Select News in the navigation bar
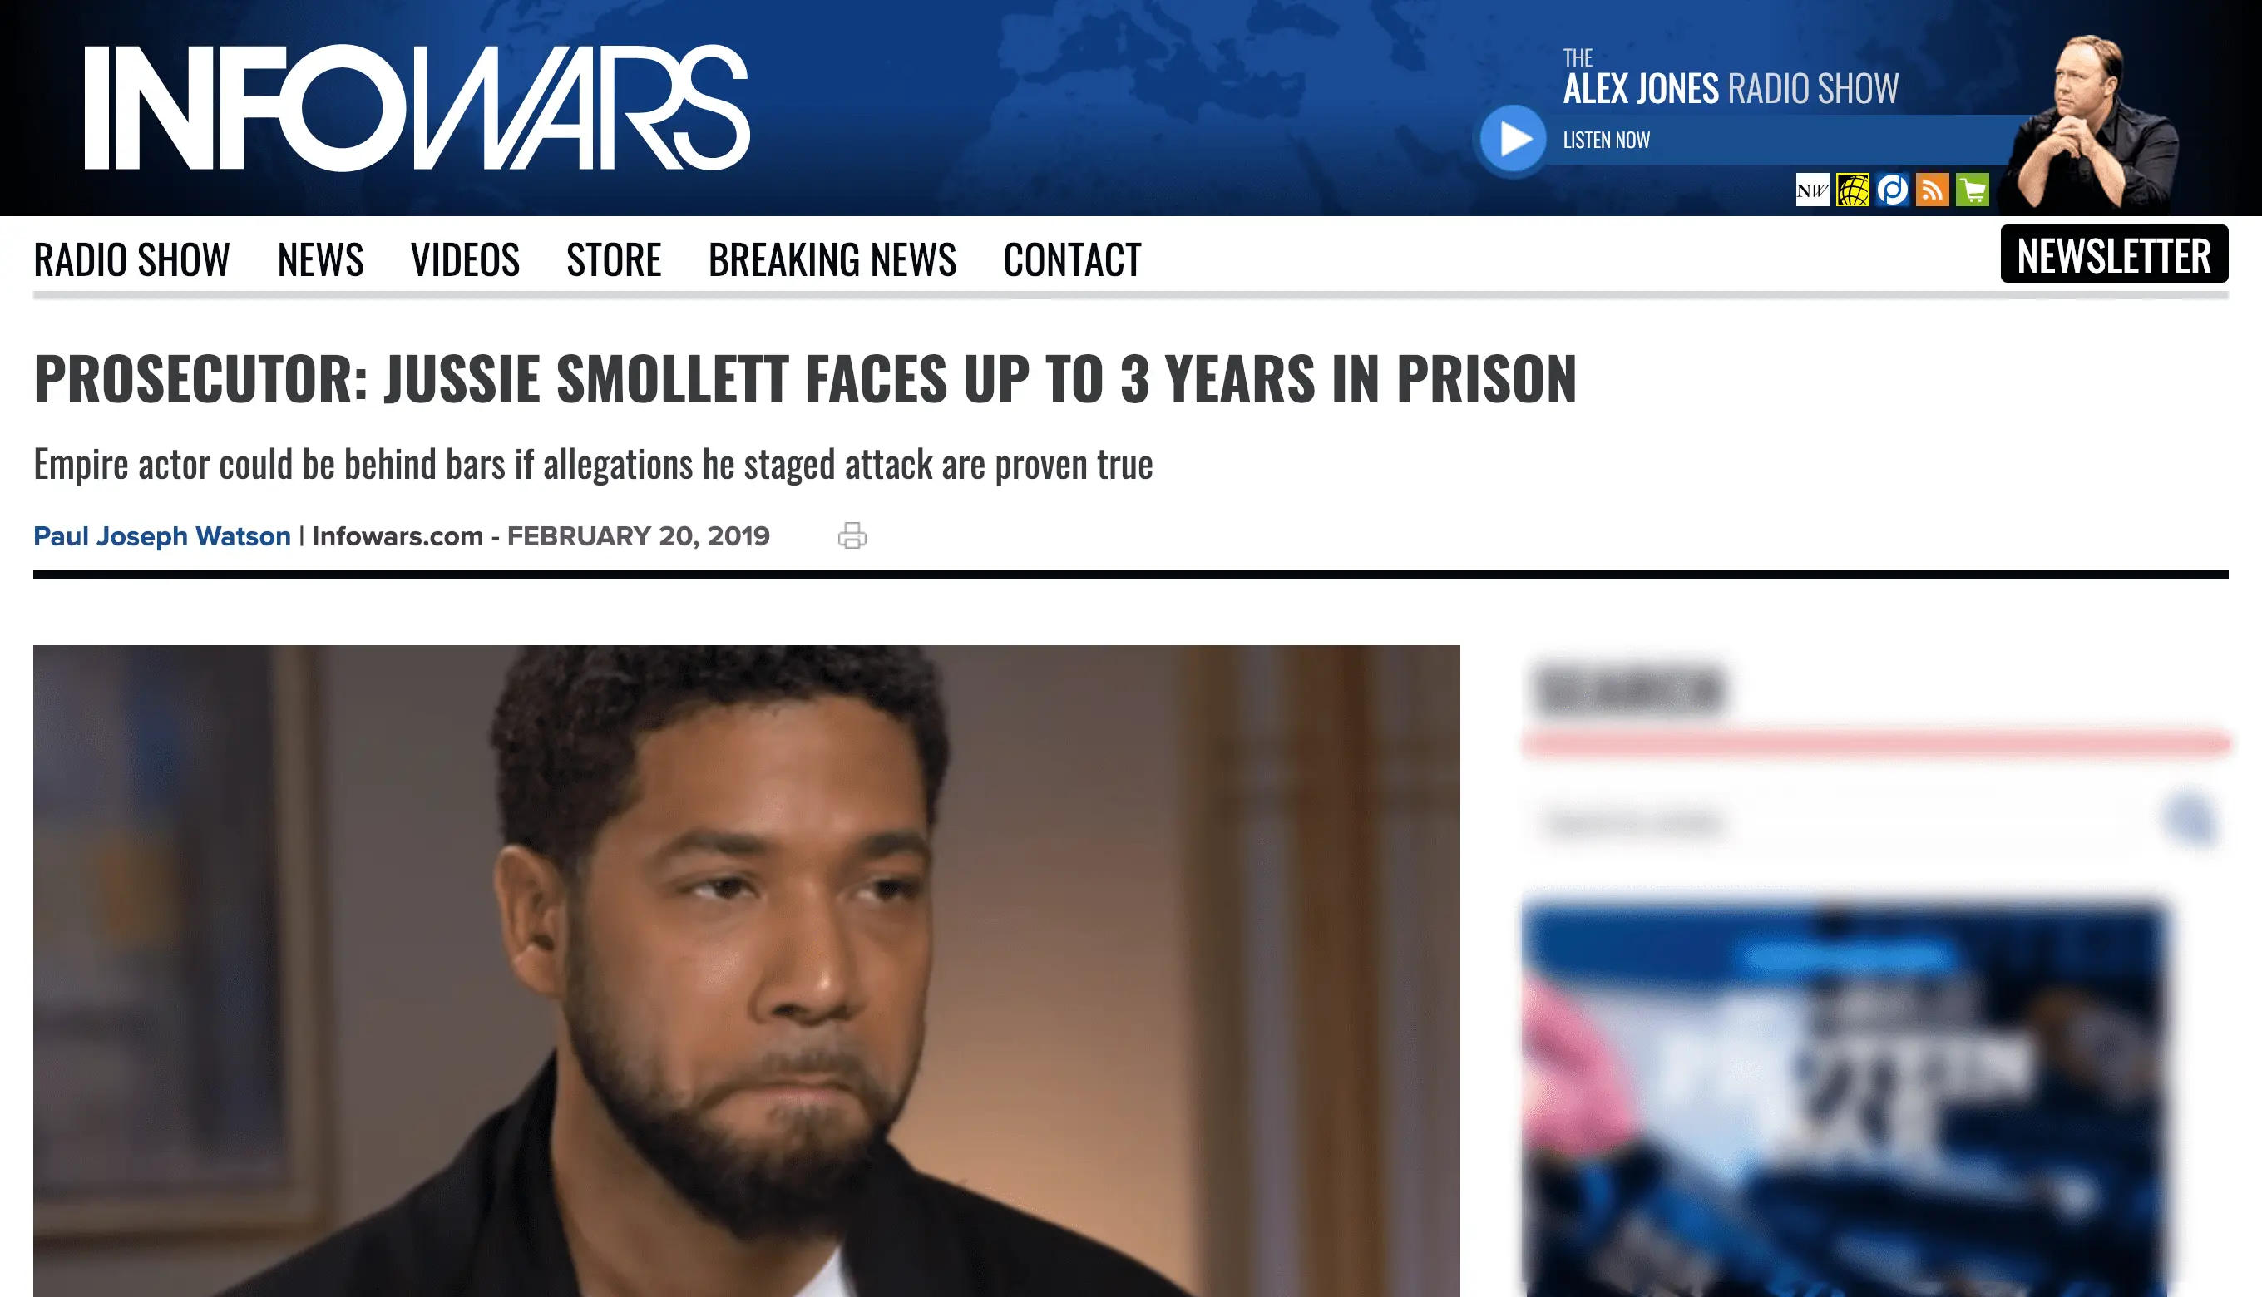Viewport: 2262px width, 1297px height. click(321, 259)
